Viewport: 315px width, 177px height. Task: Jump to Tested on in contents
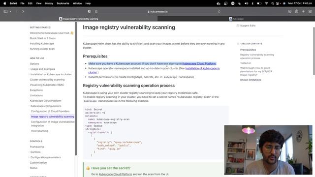[246, 63]
